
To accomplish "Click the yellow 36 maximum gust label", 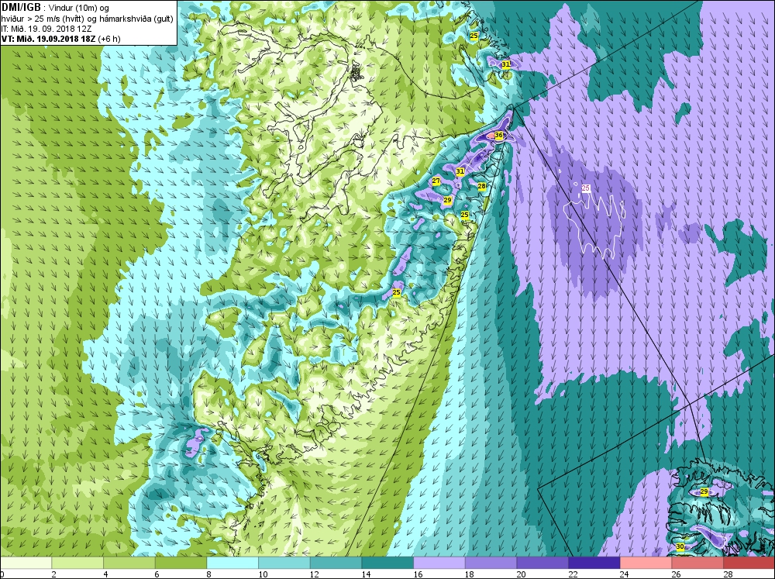I will (498, 136).
